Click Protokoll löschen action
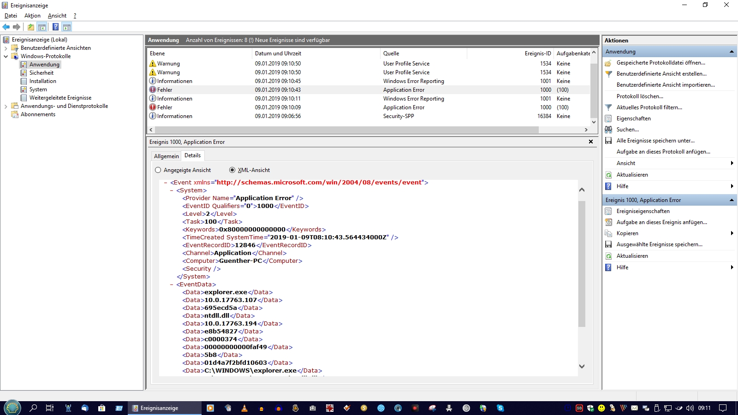Viewport: 738px width, 415px height. (x=640, y=96)
